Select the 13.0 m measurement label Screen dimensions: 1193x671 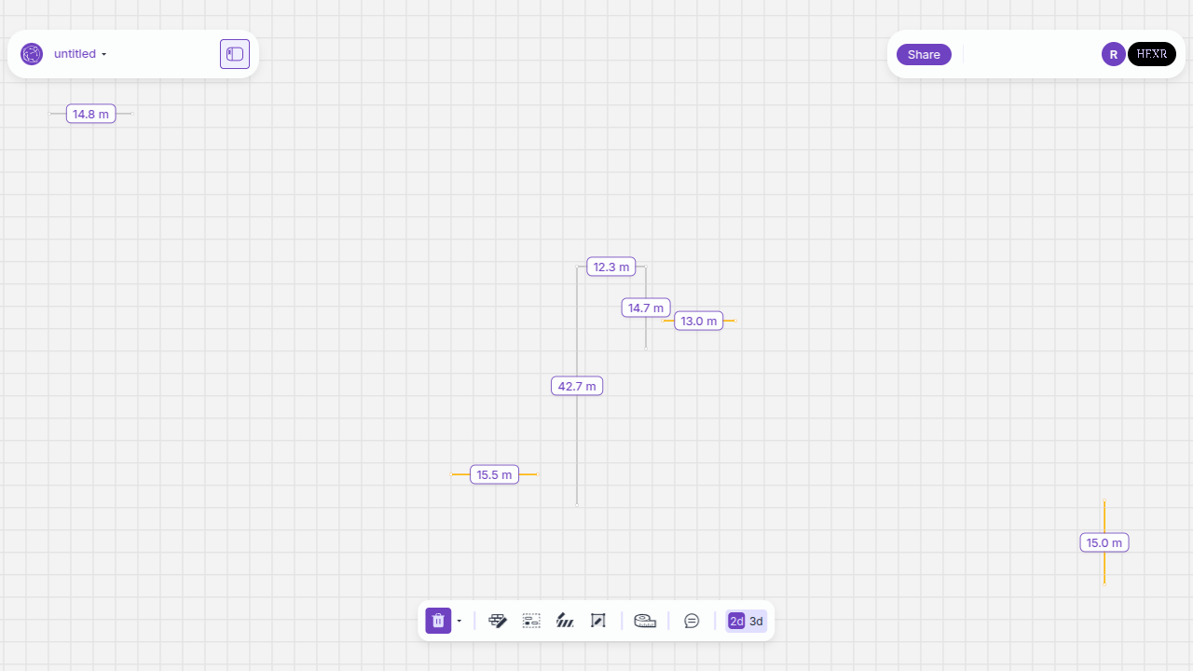click(x=698, y=321)
